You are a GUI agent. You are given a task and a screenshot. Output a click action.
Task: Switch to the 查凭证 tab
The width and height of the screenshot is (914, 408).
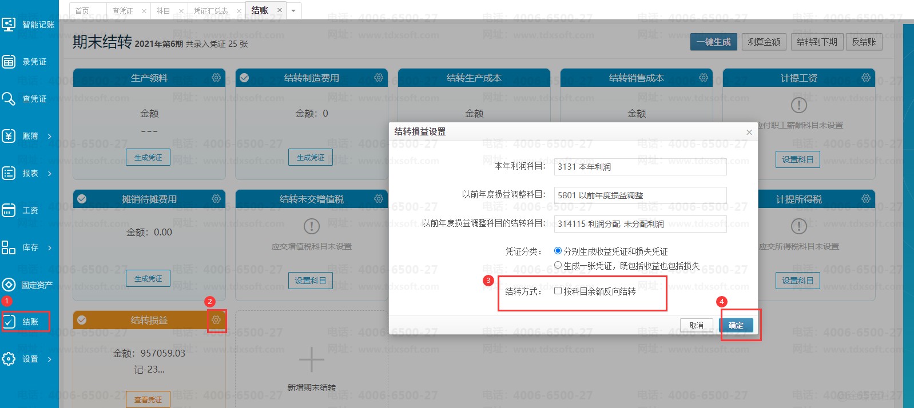pos(122,11)
